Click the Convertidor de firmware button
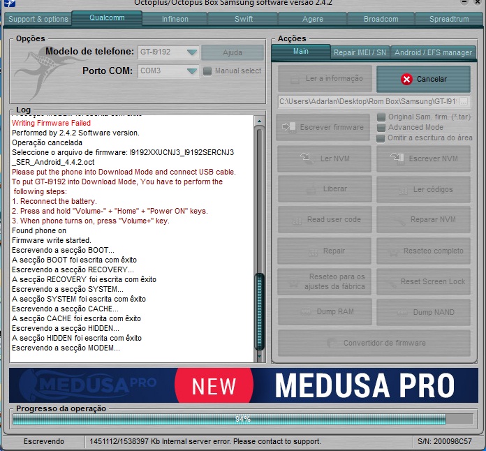Screen dimensions: 486x451 374,343
